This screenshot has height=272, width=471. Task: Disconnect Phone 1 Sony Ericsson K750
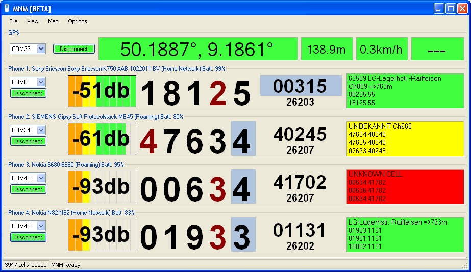click(28, 93)
